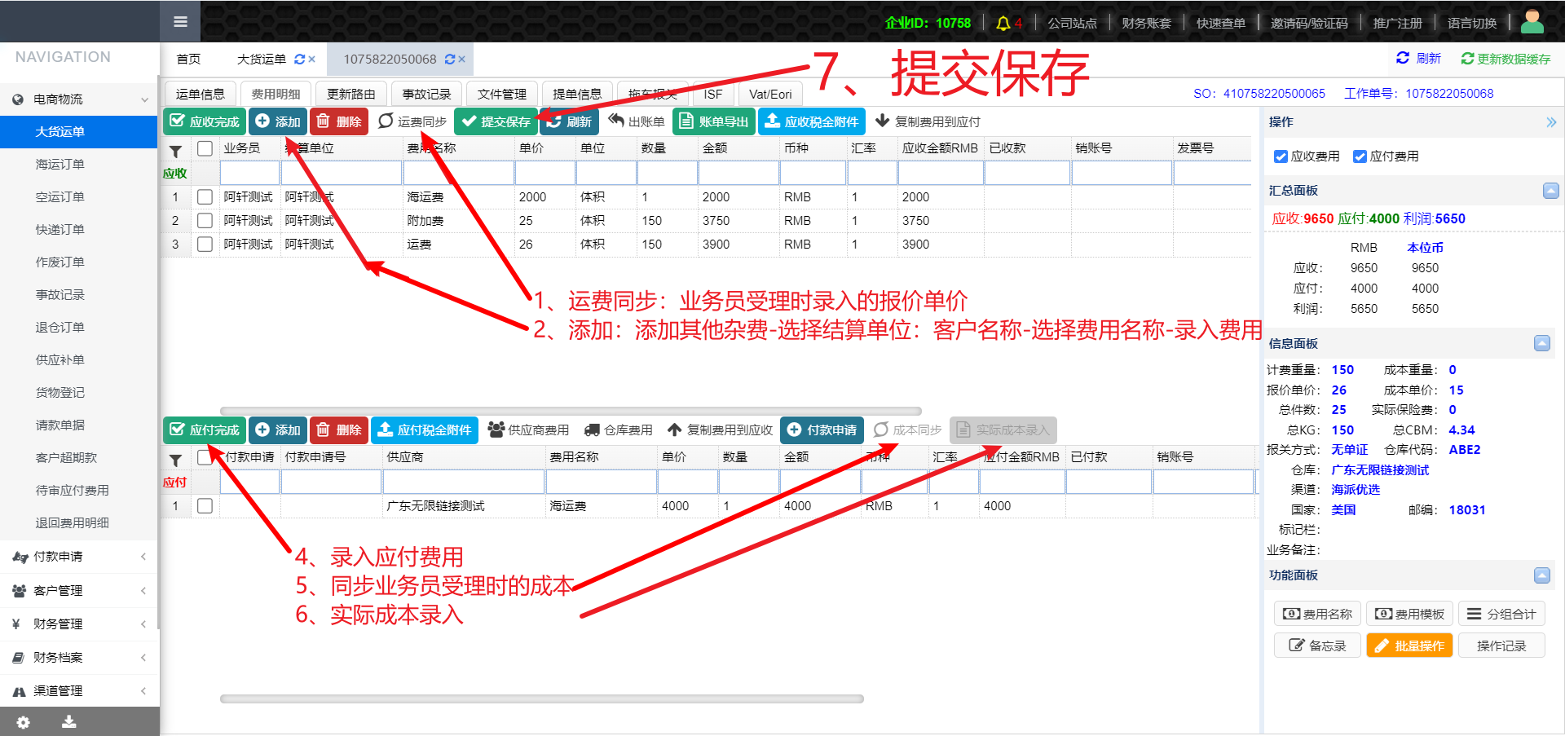Add a payable fee with lower 添加
This screenshot has height=736, width=1565.
[278, 430]
